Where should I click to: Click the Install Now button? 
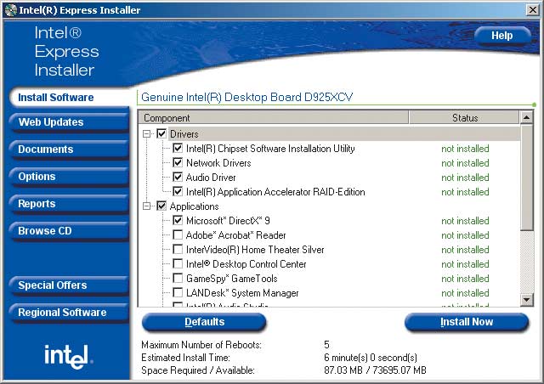(x=467, y=322)
